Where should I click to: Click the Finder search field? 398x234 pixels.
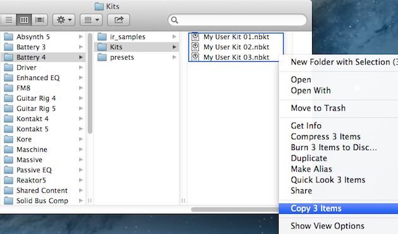coord(238,20)
